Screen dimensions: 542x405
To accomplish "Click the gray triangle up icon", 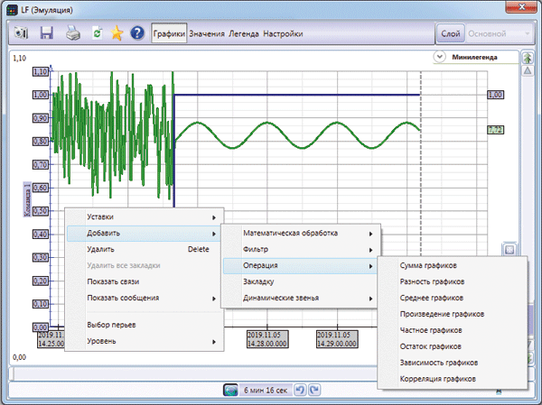I will (x=528, y=70).
